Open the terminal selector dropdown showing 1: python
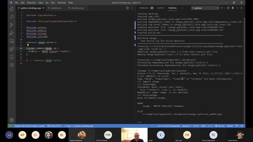The width and height of the screenshot is (253, 142). [x=205, y=8]
